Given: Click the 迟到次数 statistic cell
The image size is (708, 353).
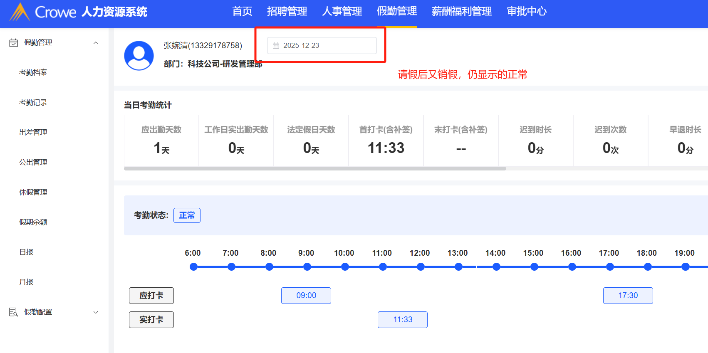Looking at the screenshot, I should click(x=611, y=141).
